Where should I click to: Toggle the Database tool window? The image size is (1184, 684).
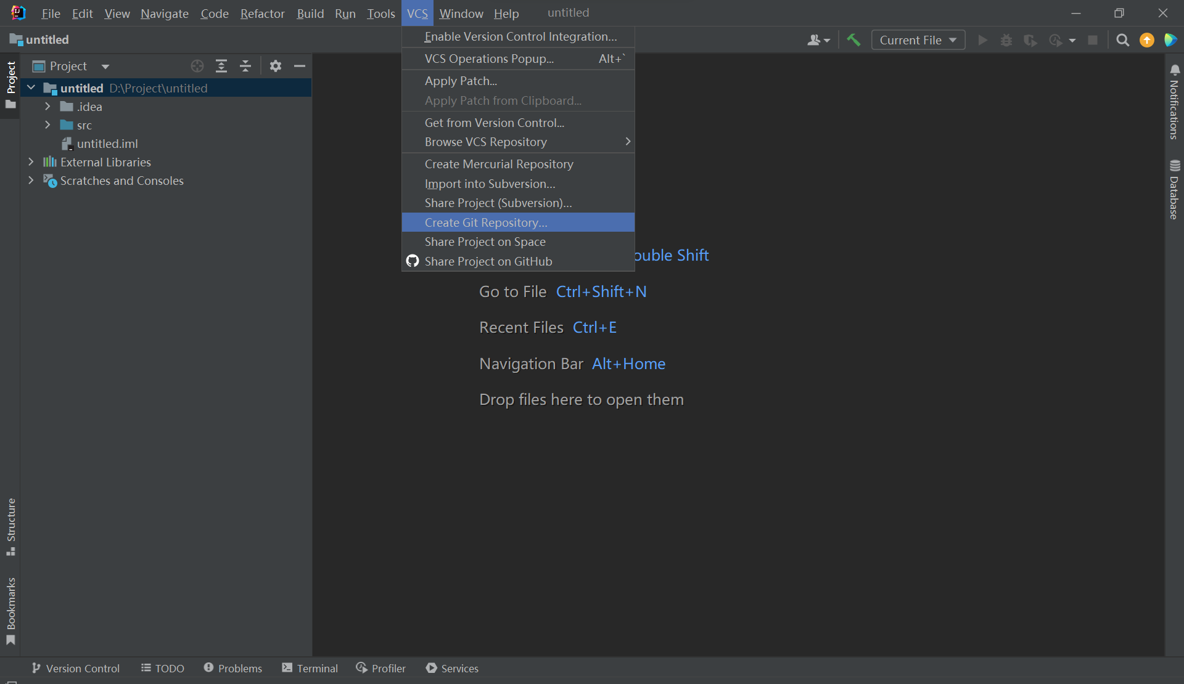1174,190
